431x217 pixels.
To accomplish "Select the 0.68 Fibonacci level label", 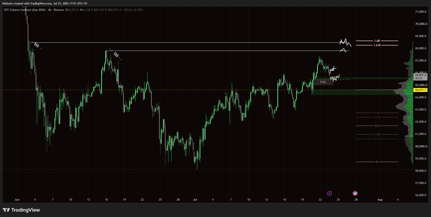I will click(377, 113).
